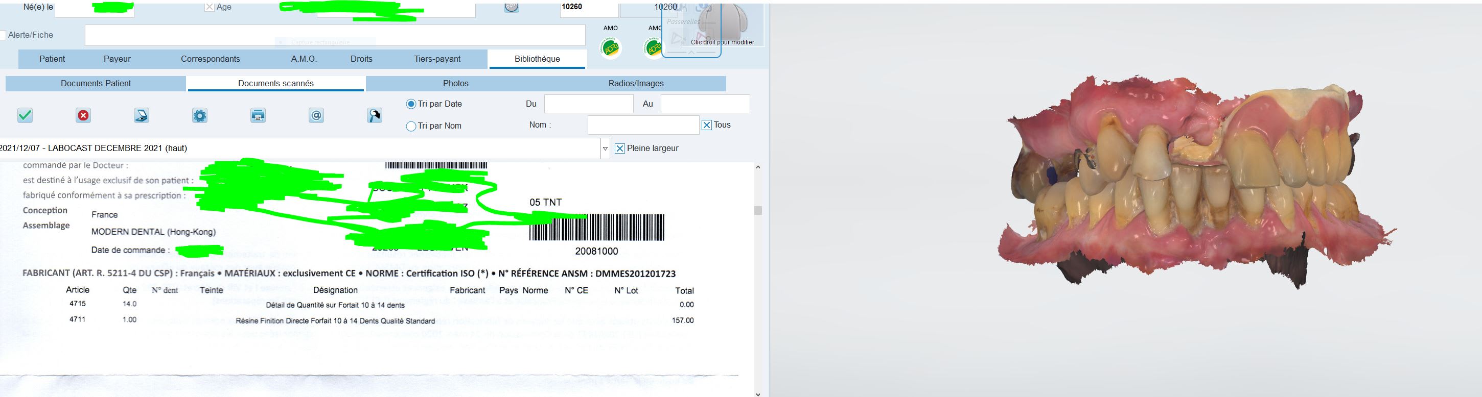This screenshot has height=397, width=1482.
Task: Select the Tri par Nom radio button
Action: click(411, 127)
